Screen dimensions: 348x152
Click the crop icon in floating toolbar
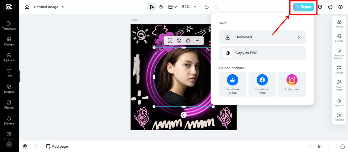pyautogui.click(x=170, y=41)
